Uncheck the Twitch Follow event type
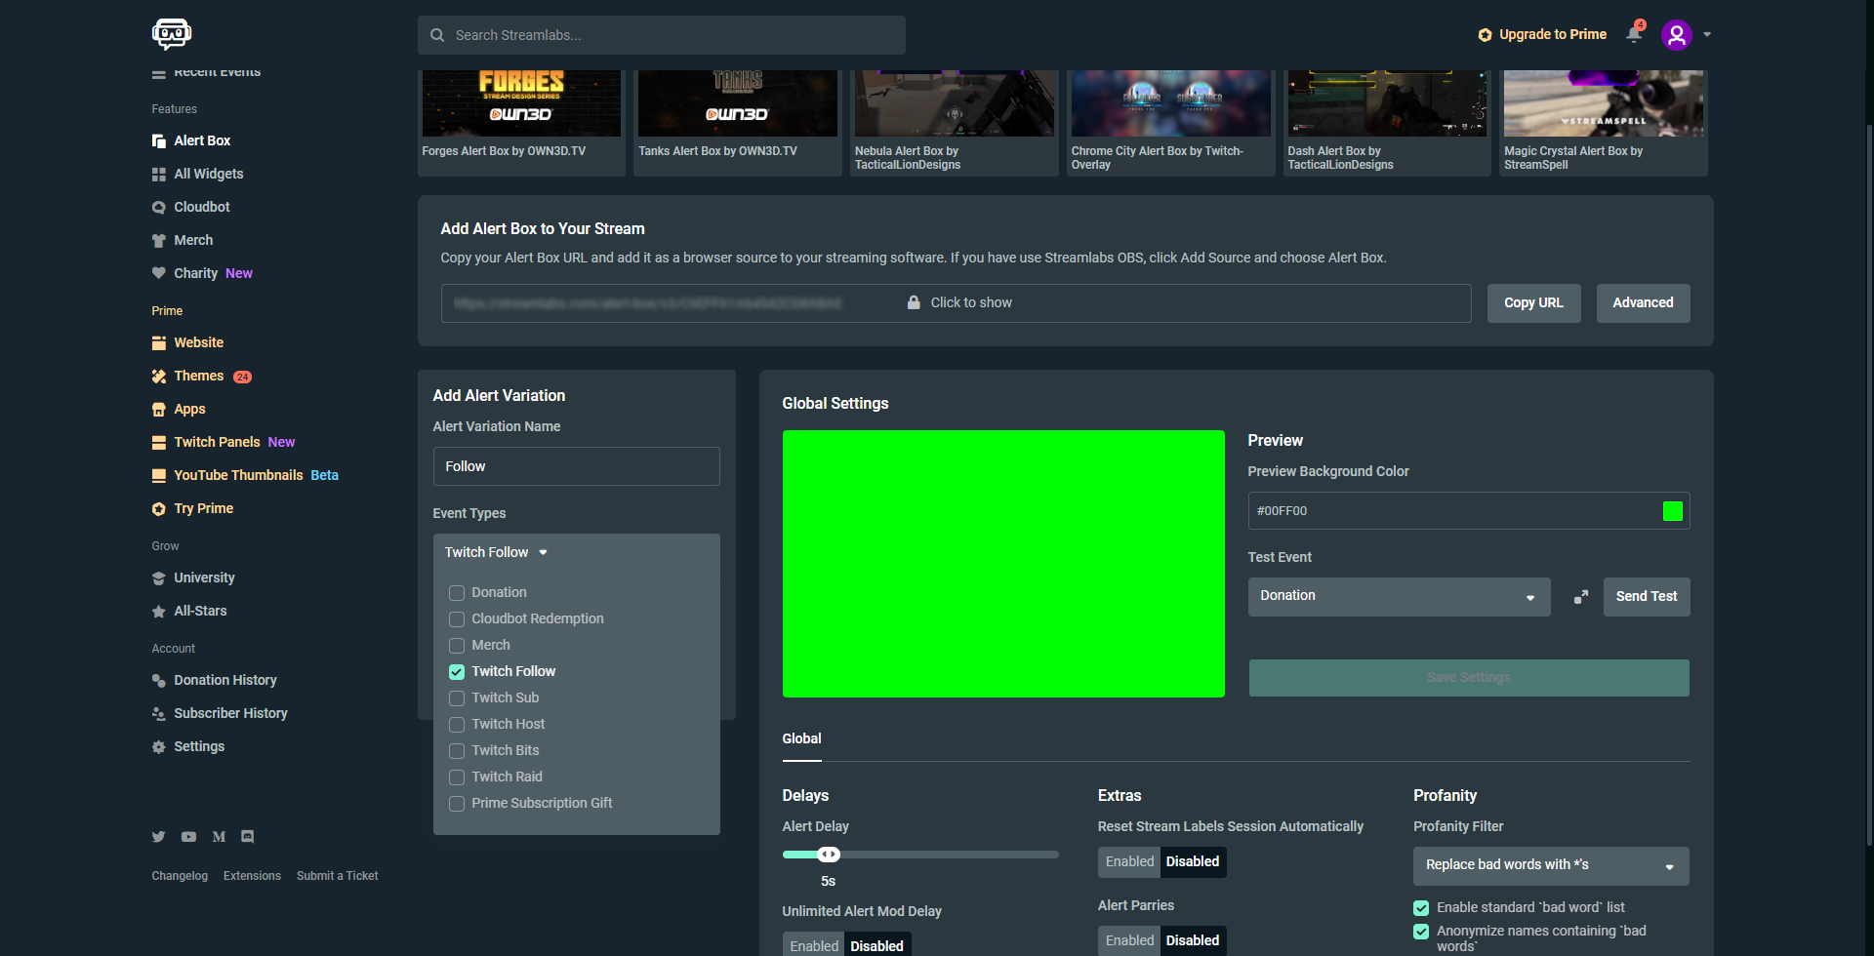The width and height of the screenshot is (1874, 956). (457, 672)
